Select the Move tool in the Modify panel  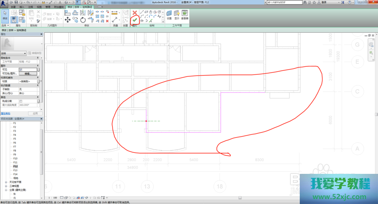click(x=68, y=20)
